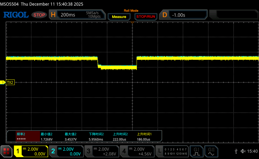
Task: Click the orange D delay letter
Action: [165, 15]
